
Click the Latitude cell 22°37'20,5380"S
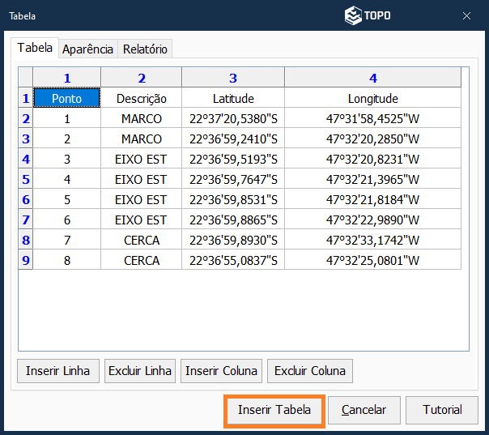click(233, 119)
